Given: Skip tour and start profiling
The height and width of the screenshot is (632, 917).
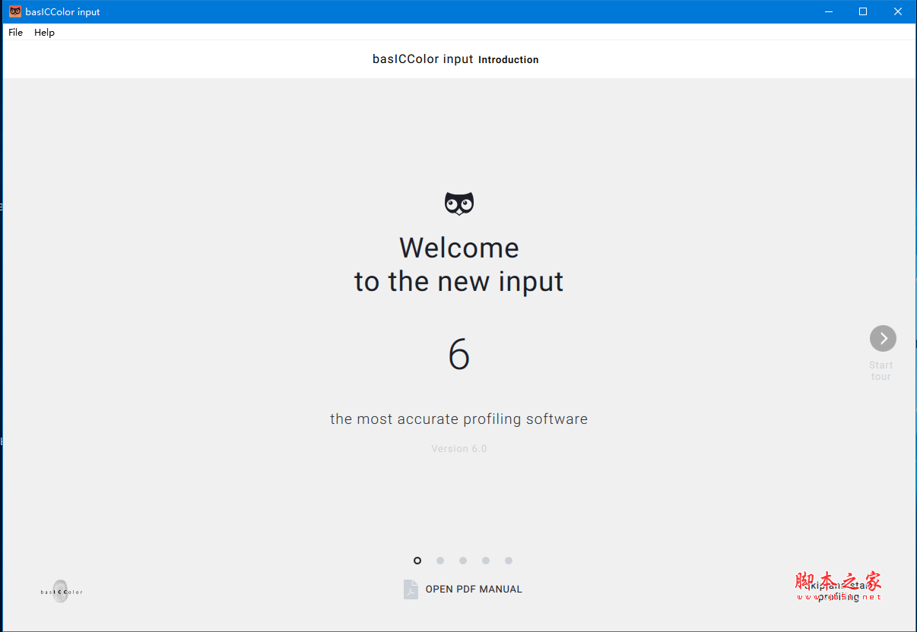Looking at the screenshot, I should coord(838,591).
